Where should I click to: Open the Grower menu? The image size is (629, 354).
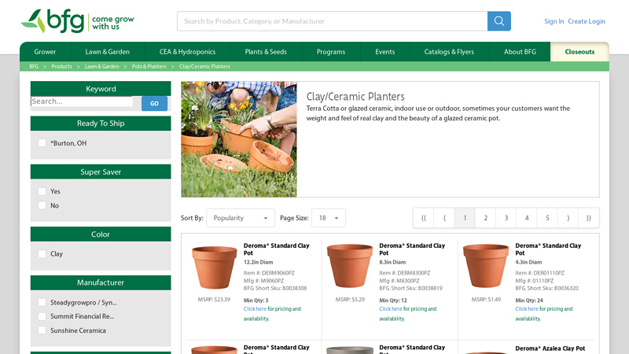click(45, 52)
